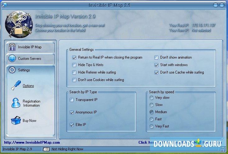This screenshot has width=228, height=154.
Task: Select the Options link in sidebar
Action: (x=28, y=86)
